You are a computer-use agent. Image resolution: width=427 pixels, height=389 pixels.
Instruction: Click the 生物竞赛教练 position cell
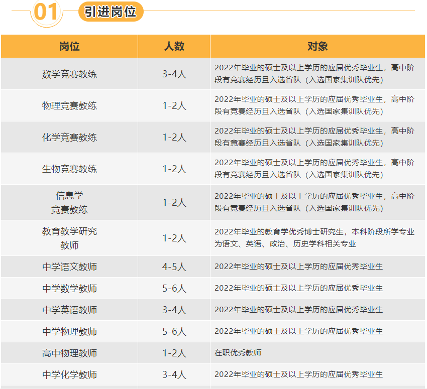coord(69,169)
